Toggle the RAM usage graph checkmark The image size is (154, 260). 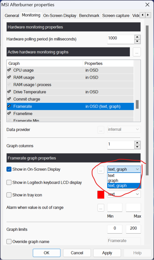click(x=9, y=77)
